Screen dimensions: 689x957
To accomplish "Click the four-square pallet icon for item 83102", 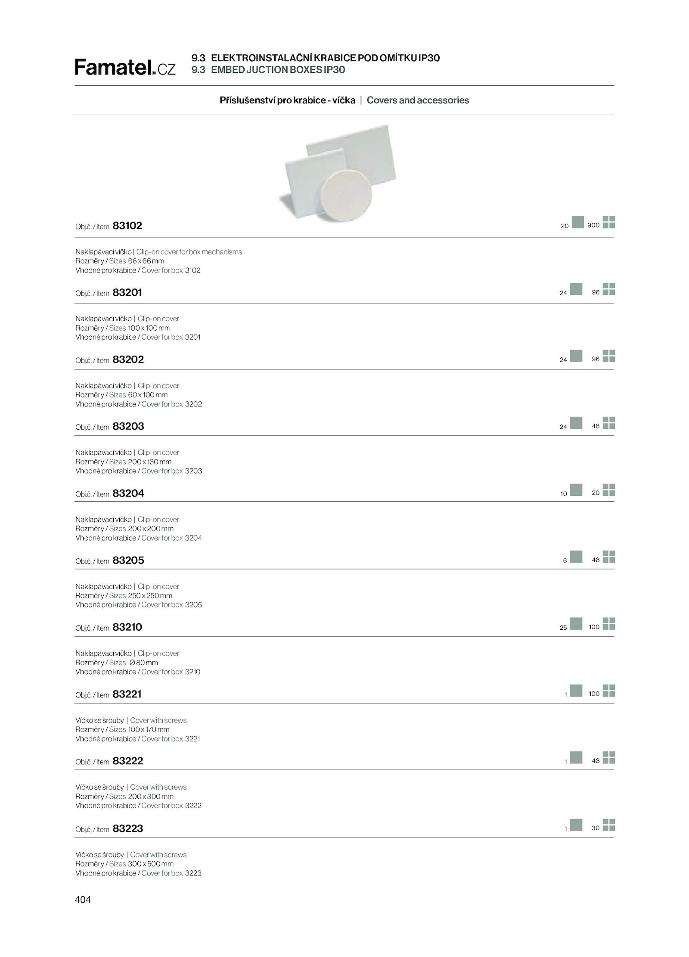I will point(608,222).
